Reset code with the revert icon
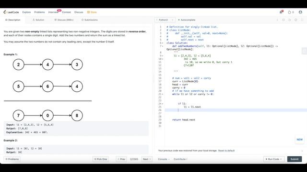This screenshot has height=172, width=307. (290, 20)
